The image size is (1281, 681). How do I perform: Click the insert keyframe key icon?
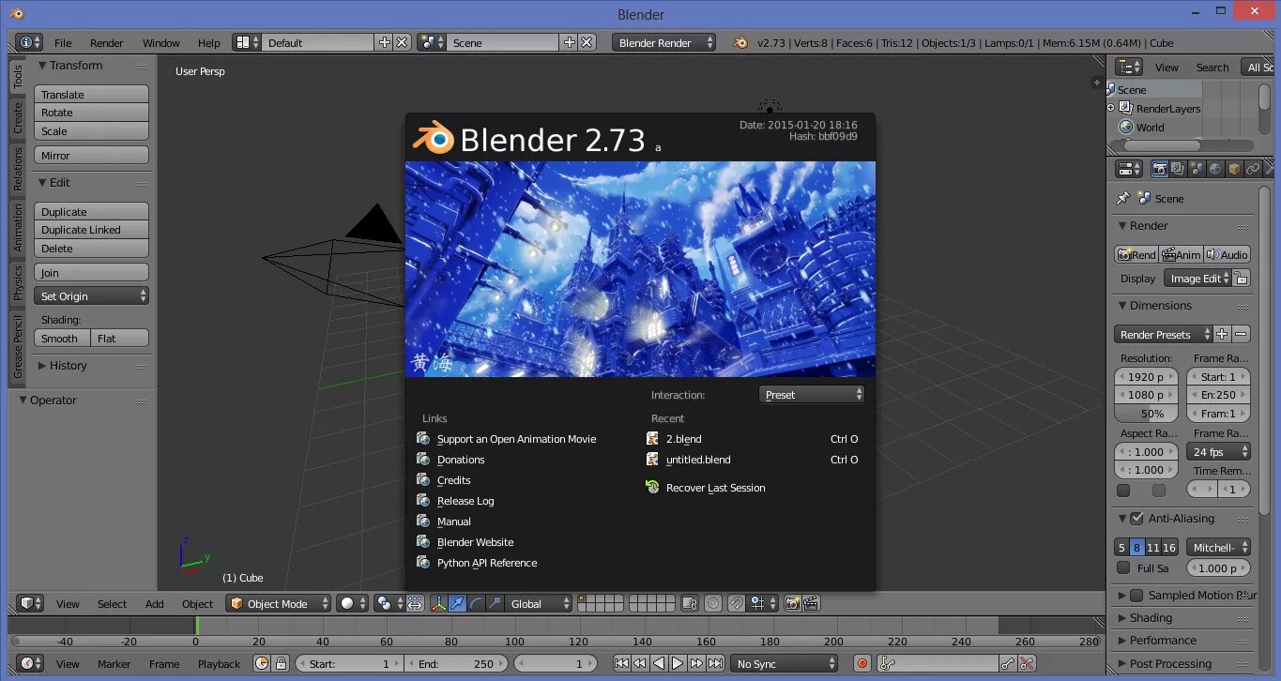[1008, 663]
